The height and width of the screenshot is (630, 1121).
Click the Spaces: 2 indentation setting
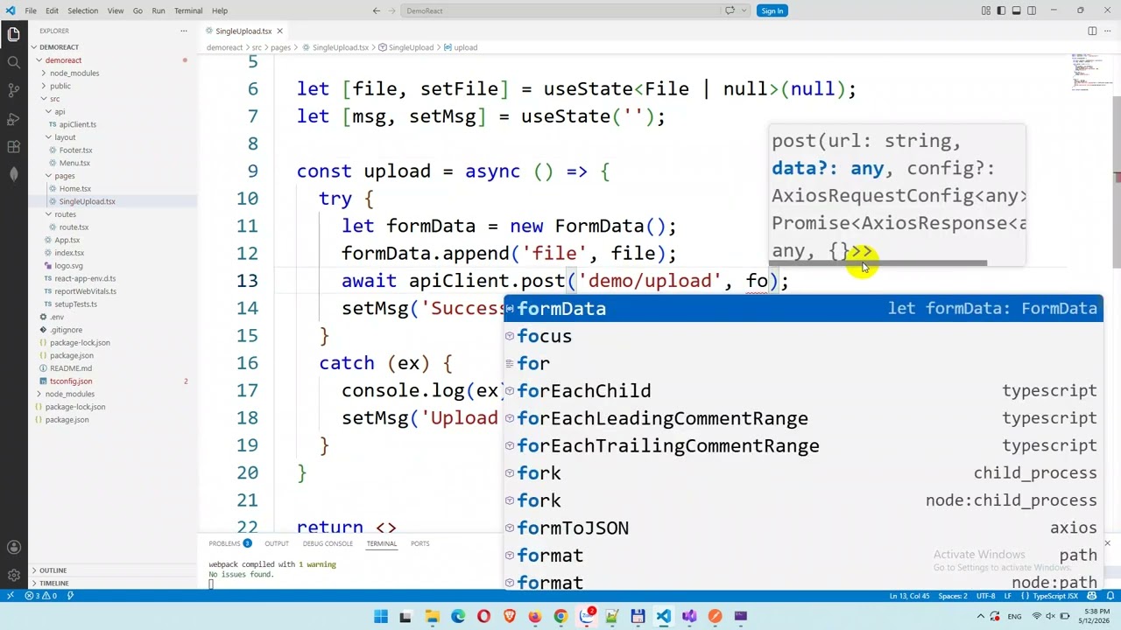pos(953,596)
